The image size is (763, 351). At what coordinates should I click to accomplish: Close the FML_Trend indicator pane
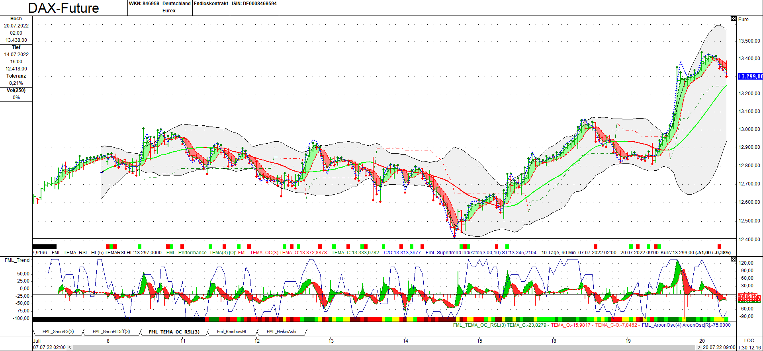click(734, 259)
